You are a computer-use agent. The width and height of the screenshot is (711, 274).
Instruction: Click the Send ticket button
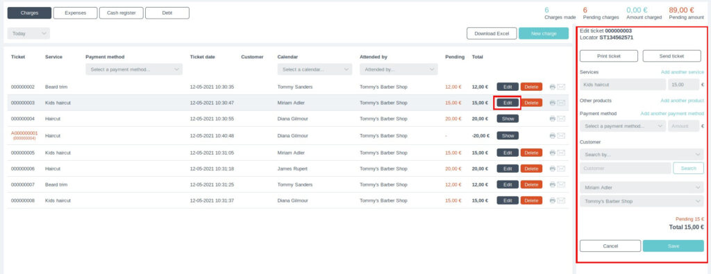click(671, 56)
